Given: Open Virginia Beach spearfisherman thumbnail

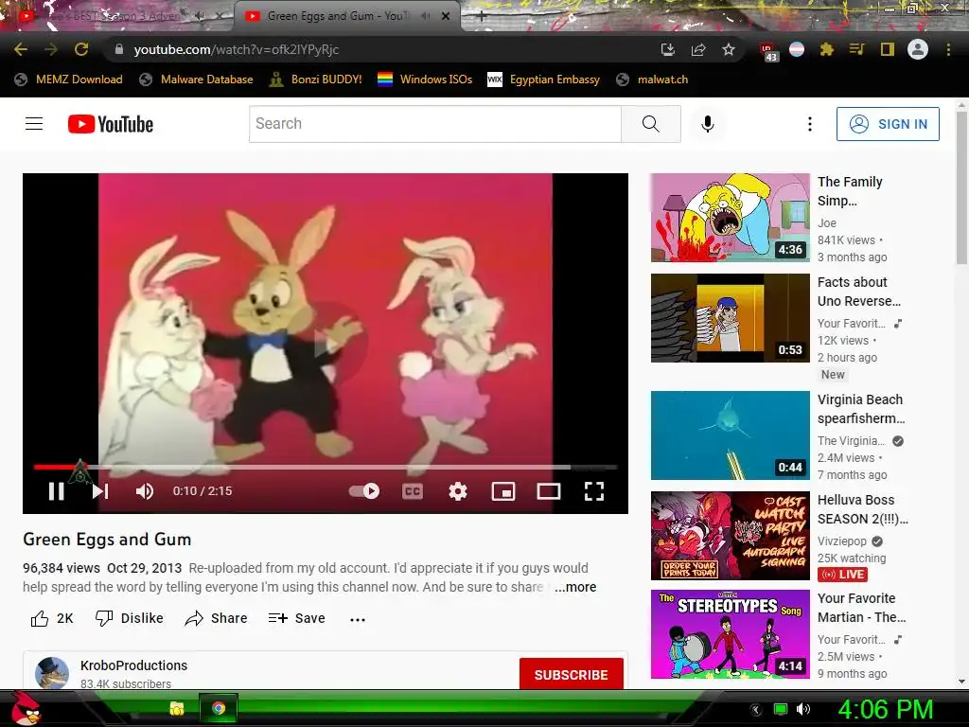Looking at the screenshot, I should 730,435.
